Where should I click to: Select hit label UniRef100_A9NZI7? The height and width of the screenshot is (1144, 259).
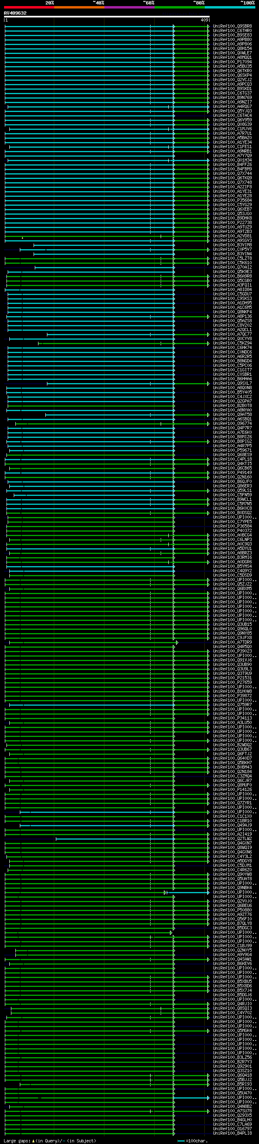coord(232,102)
